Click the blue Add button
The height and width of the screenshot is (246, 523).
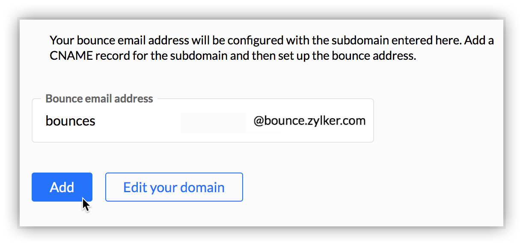click(62, 187)
